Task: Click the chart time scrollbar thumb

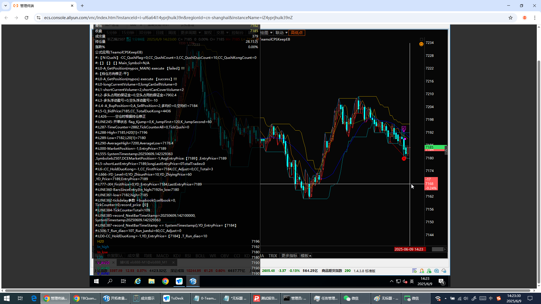Action: click(x=438, y=249)
